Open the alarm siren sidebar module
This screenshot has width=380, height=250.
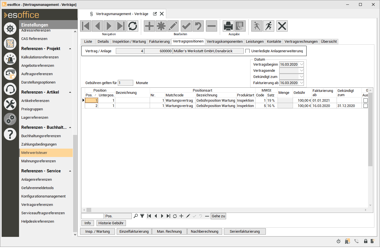pos(10,58)
